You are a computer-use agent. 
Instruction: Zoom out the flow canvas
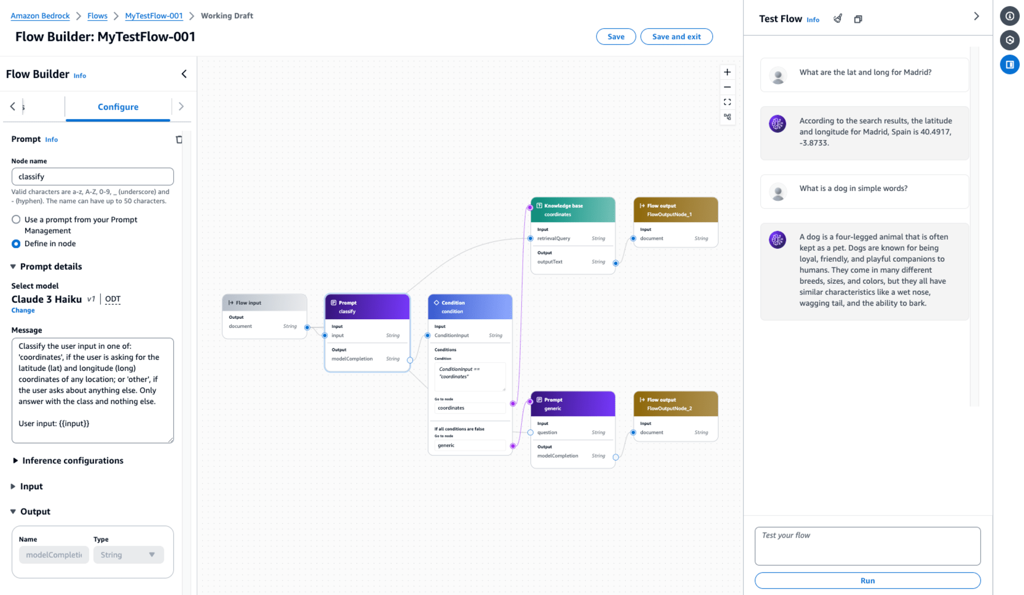(727, 87)
